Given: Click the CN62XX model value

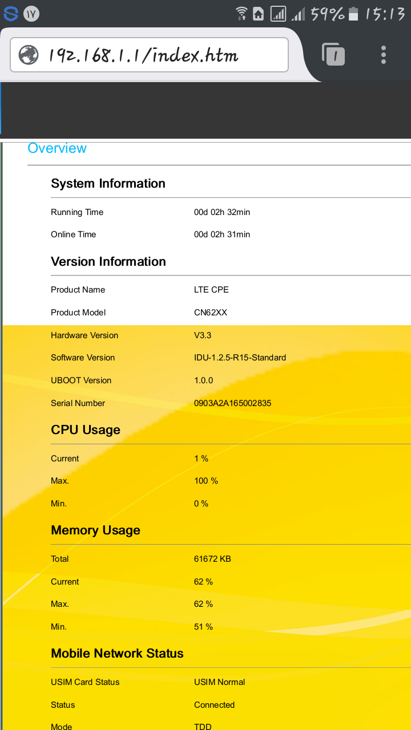Looking at the screenshot, I should click(211, 313).
